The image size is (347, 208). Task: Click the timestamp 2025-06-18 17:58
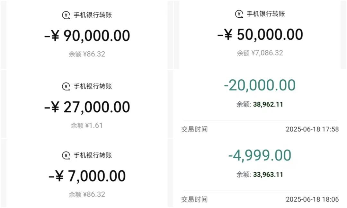[313, 129]
